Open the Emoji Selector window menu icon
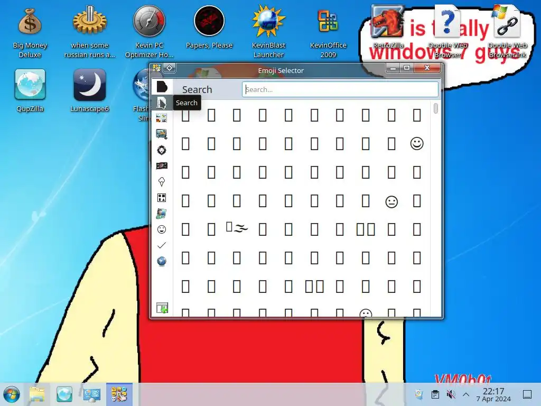541x406 pixels. (157, 68)
